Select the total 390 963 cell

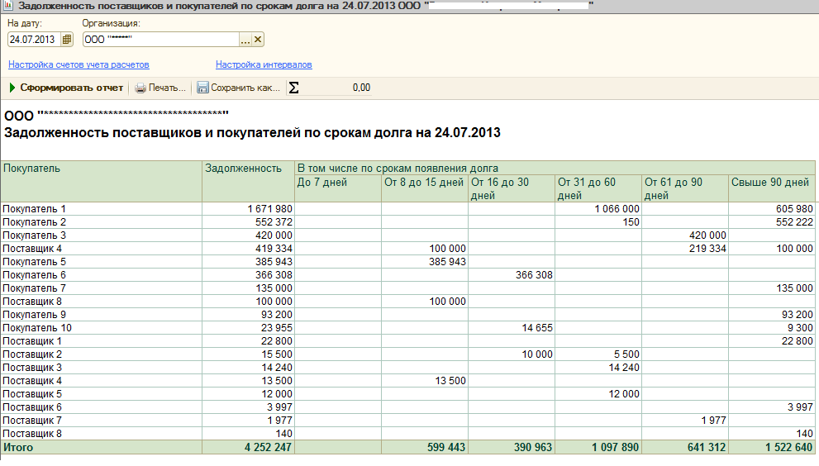512,447
